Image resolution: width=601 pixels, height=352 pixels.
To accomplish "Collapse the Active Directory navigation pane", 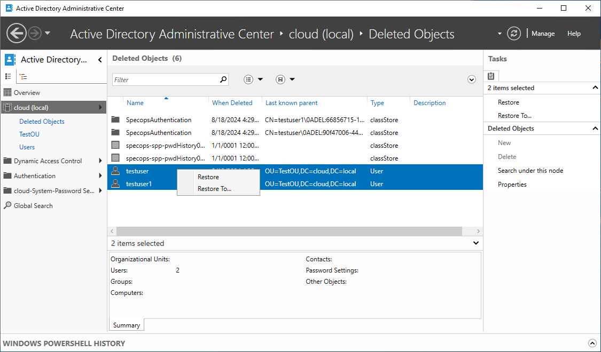I will pyautogui.click(x=100, y=60).
